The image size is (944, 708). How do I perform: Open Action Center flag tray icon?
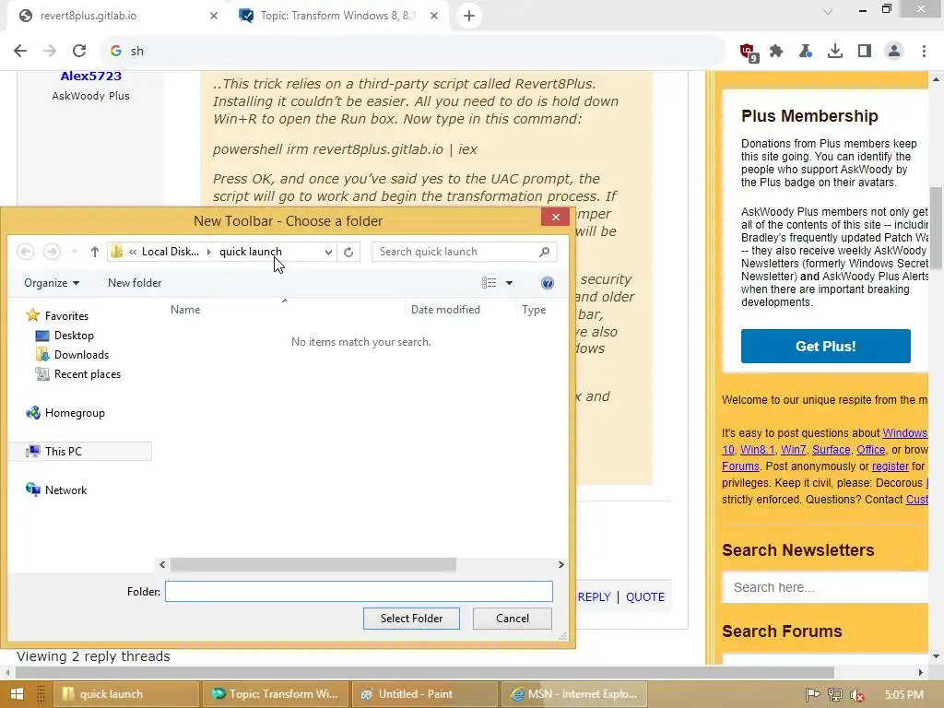pyautogui.click(x=812, y=695)
